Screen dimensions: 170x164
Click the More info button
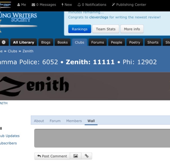[x=132, y=29]
